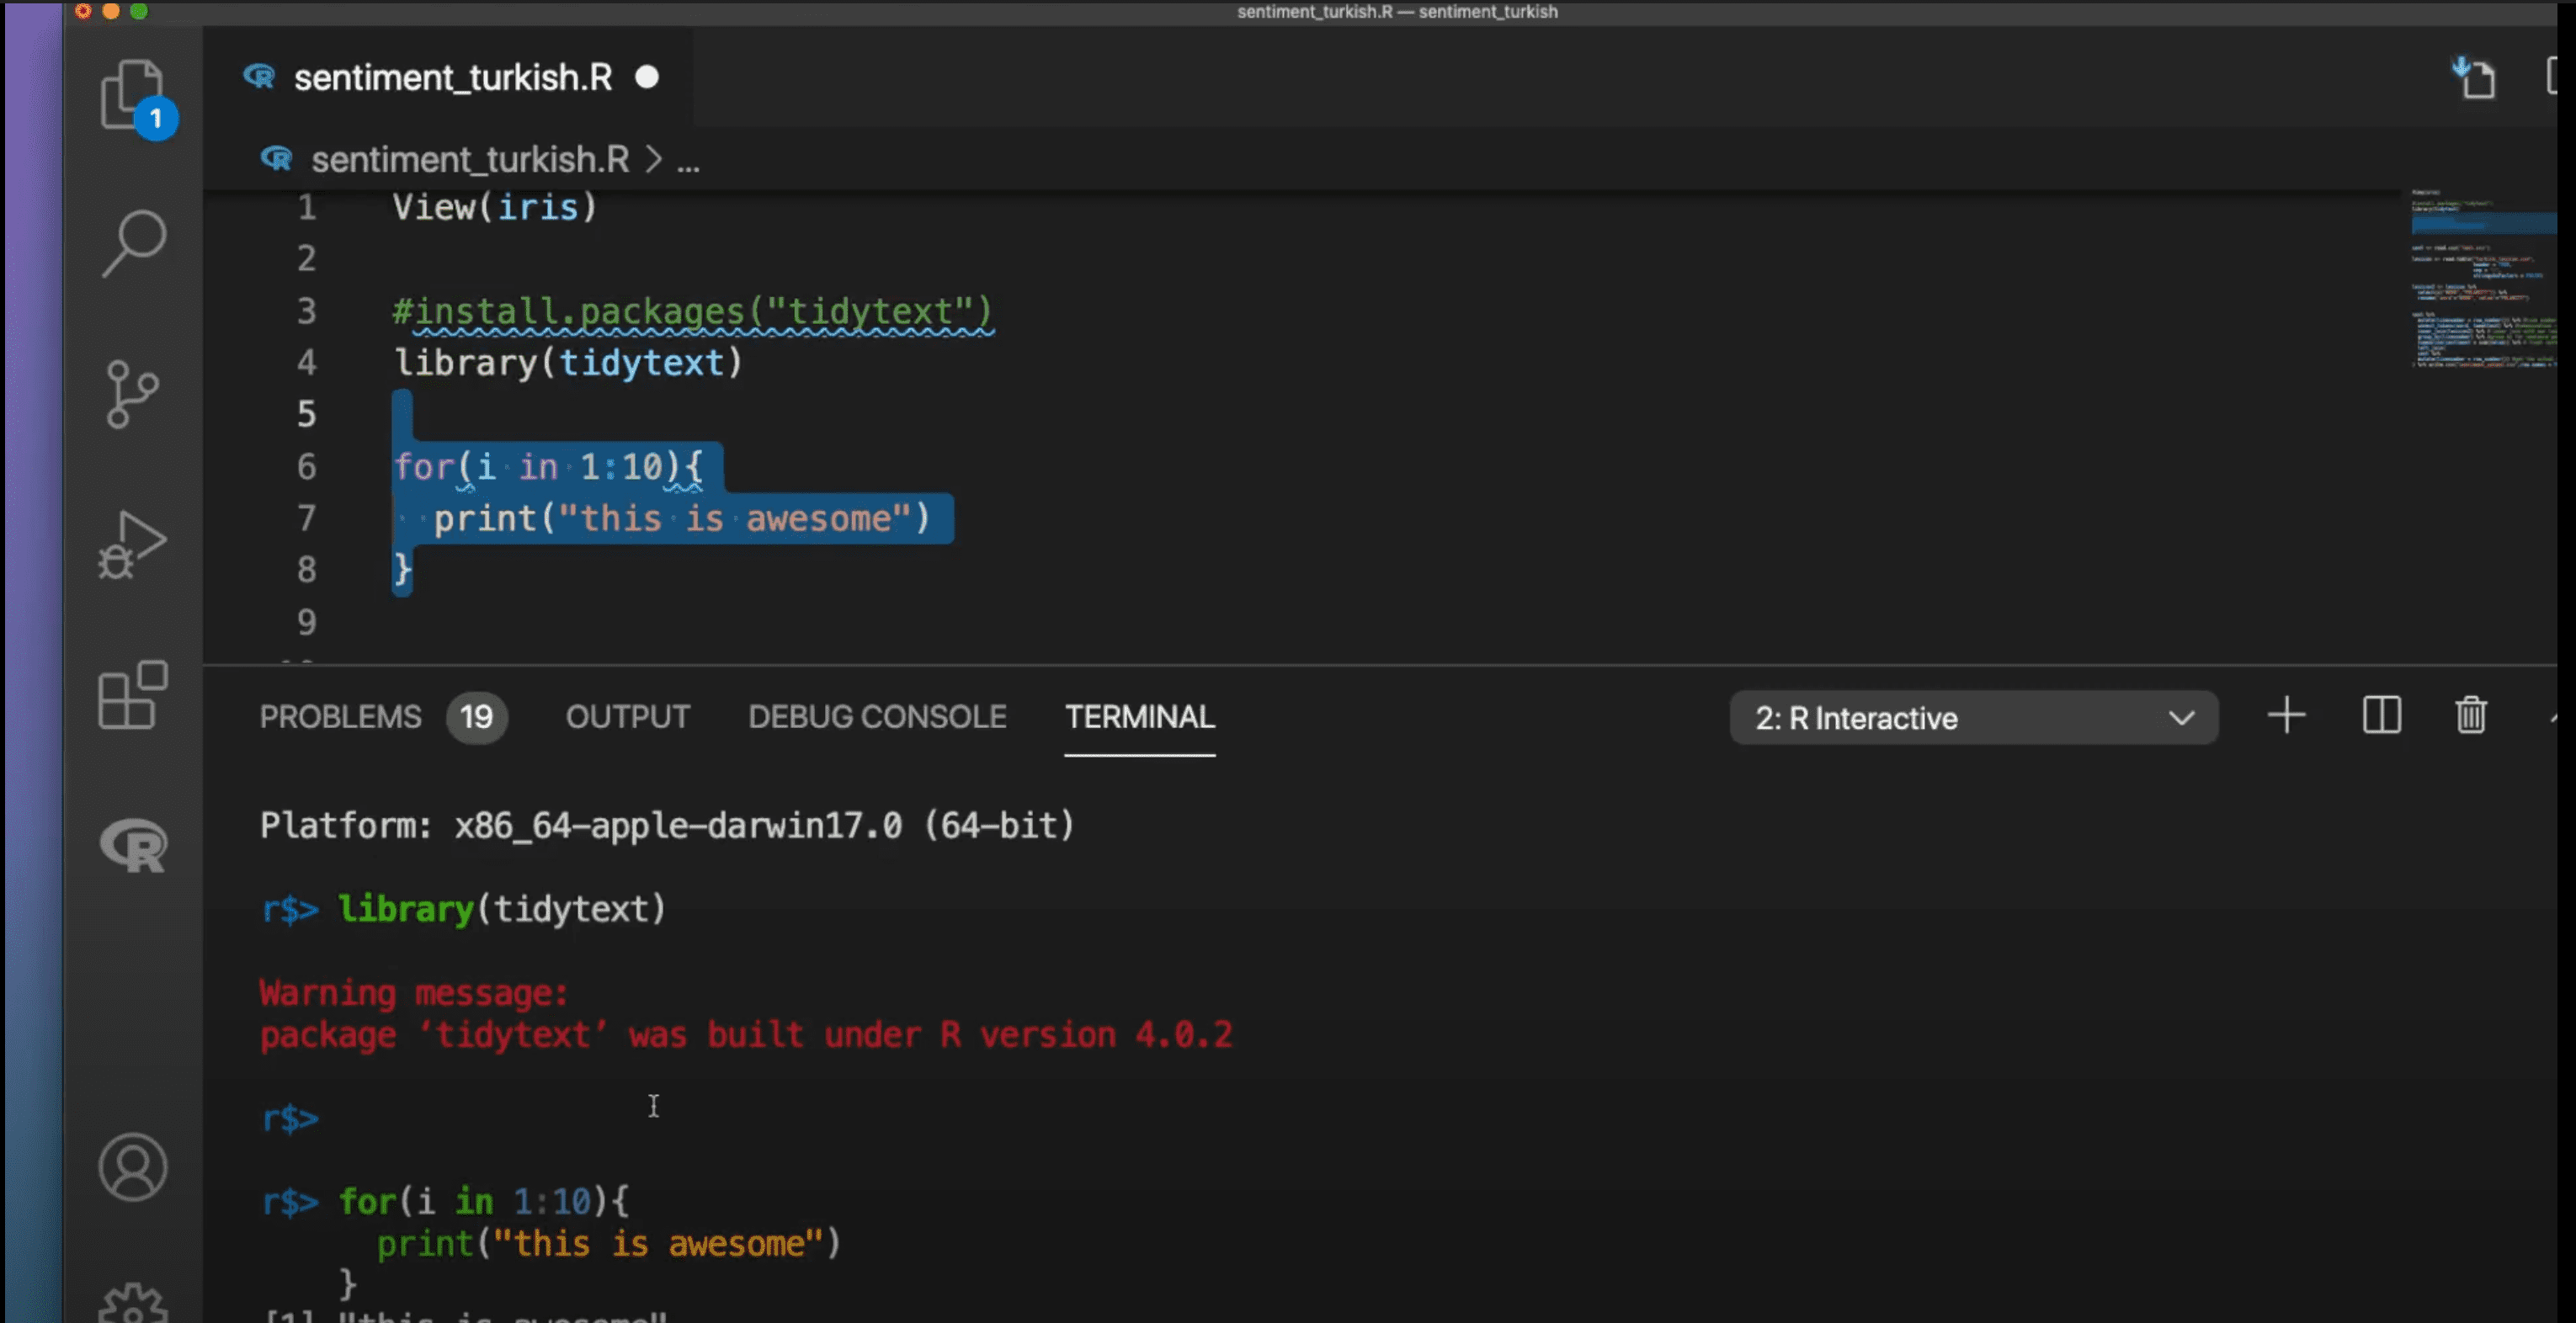The width and height of the screenshot is (2576, 1323).
Task: Click 'Warning message:' text in terminal
Action: coord(414,993)
